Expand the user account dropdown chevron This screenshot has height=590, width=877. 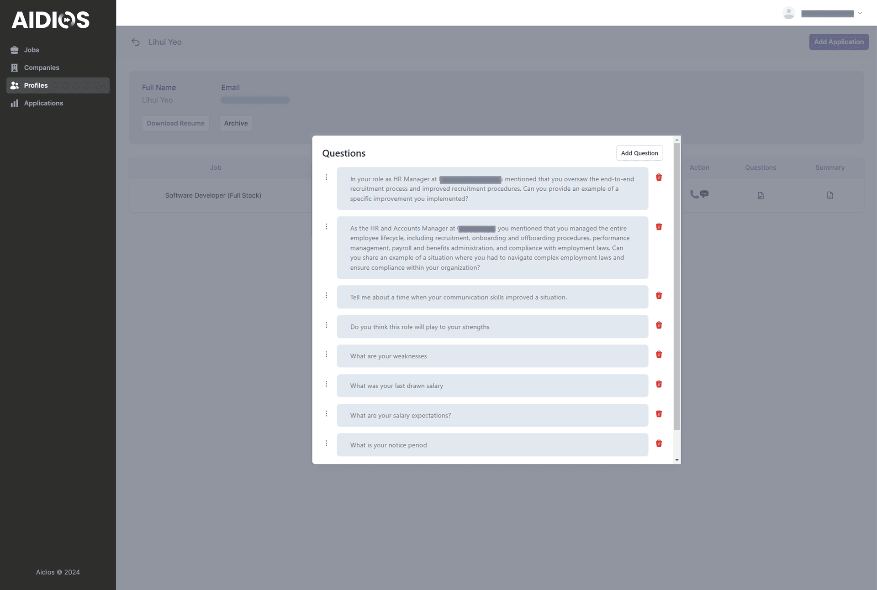[x=860, y=13]
